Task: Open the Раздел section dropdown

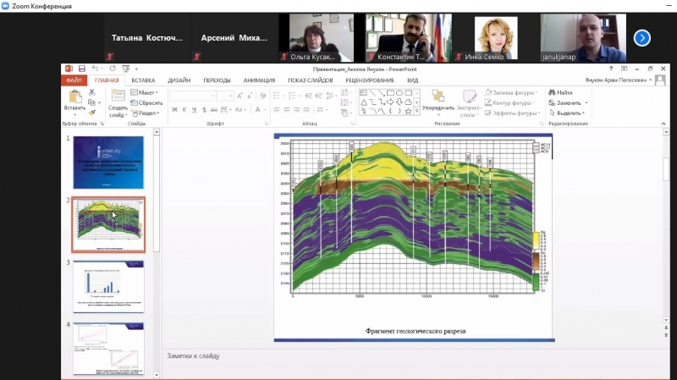Action: point(146,113)
